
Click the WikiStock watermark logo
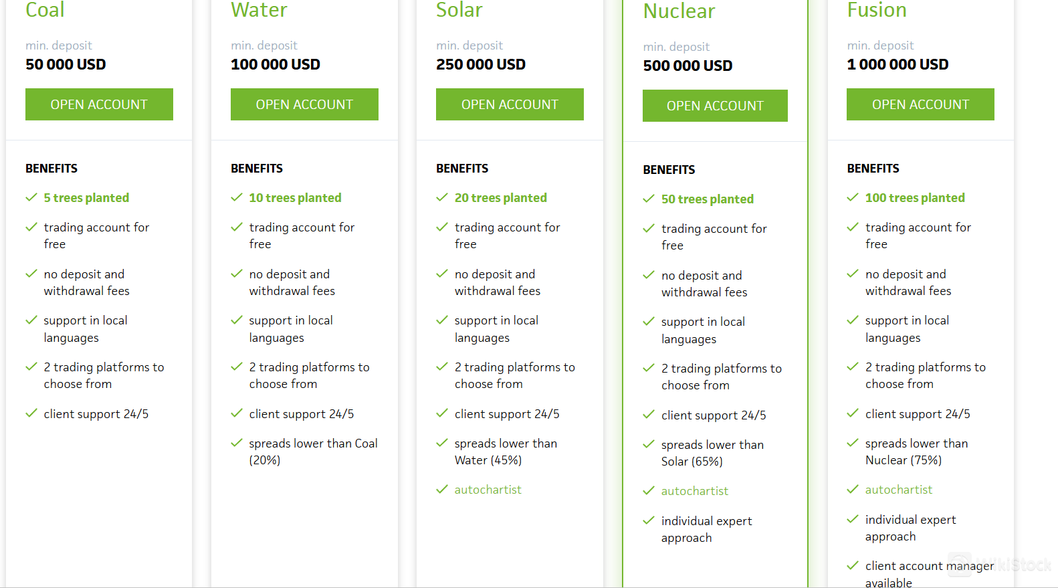point(1000,565)
